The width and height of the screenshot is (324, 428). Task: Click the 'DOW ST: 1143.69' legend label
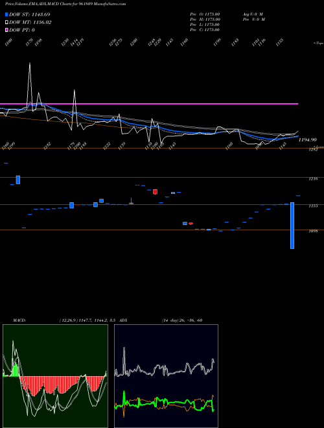point(29,14)
